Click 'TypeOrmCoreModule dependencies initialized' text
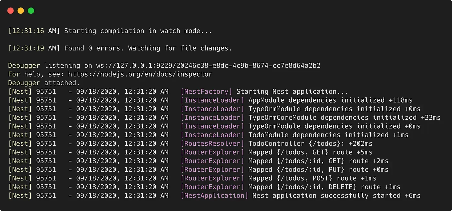Screen dimensions: 452x211 click(333, 118)
